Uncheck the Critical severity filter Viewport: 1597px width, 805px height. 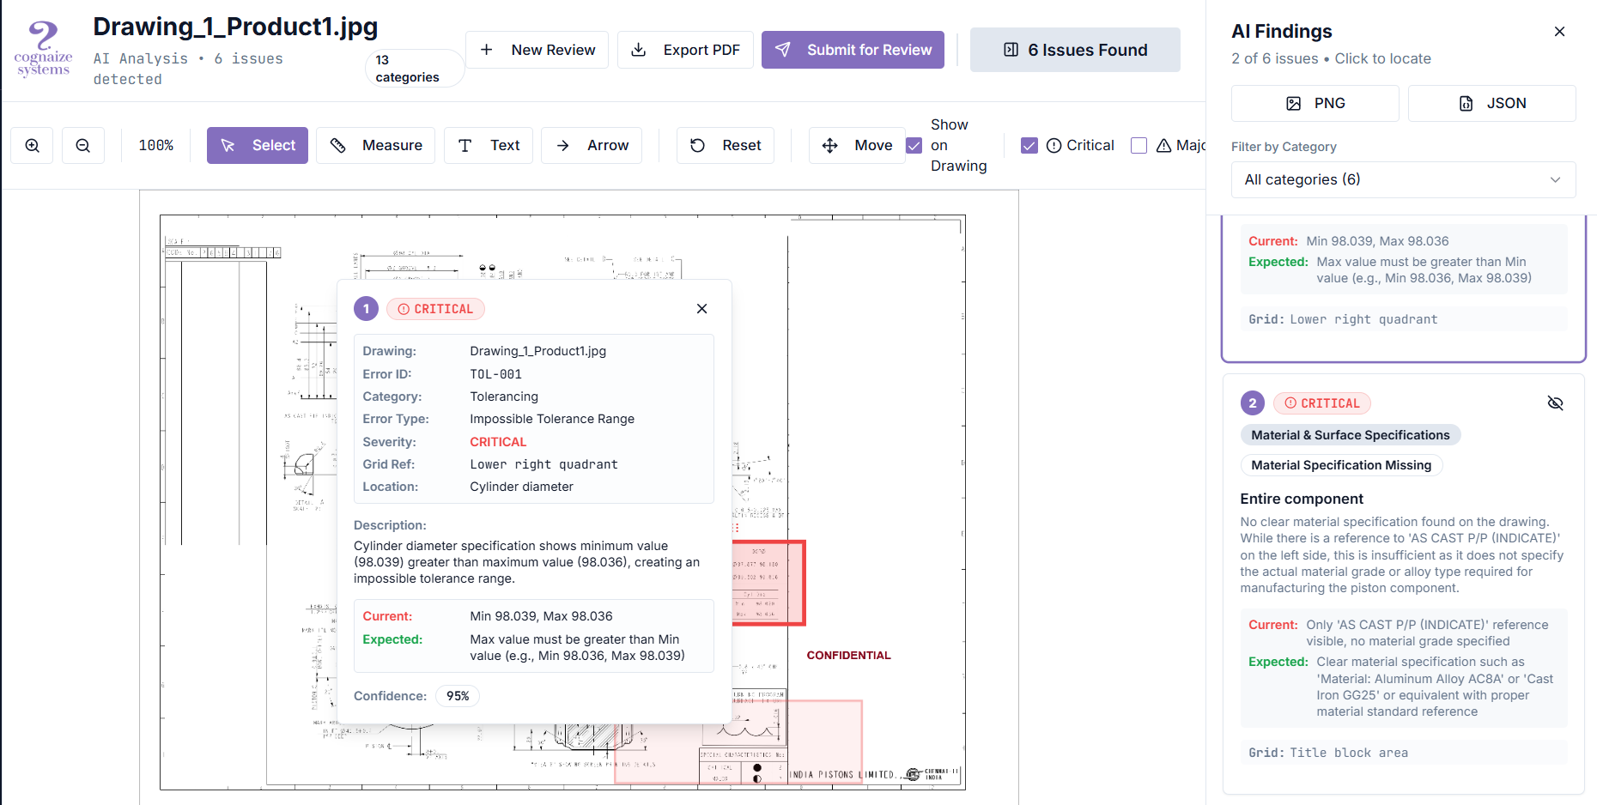coord(1029,145)
